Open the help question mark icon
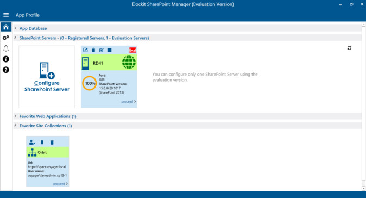366x198 pixels. coord(6,70)
